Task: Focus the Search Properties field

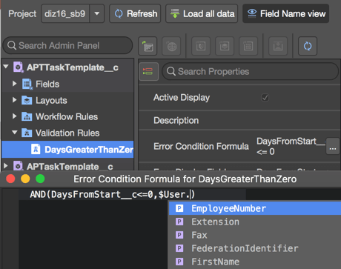Action: [250, 71]
